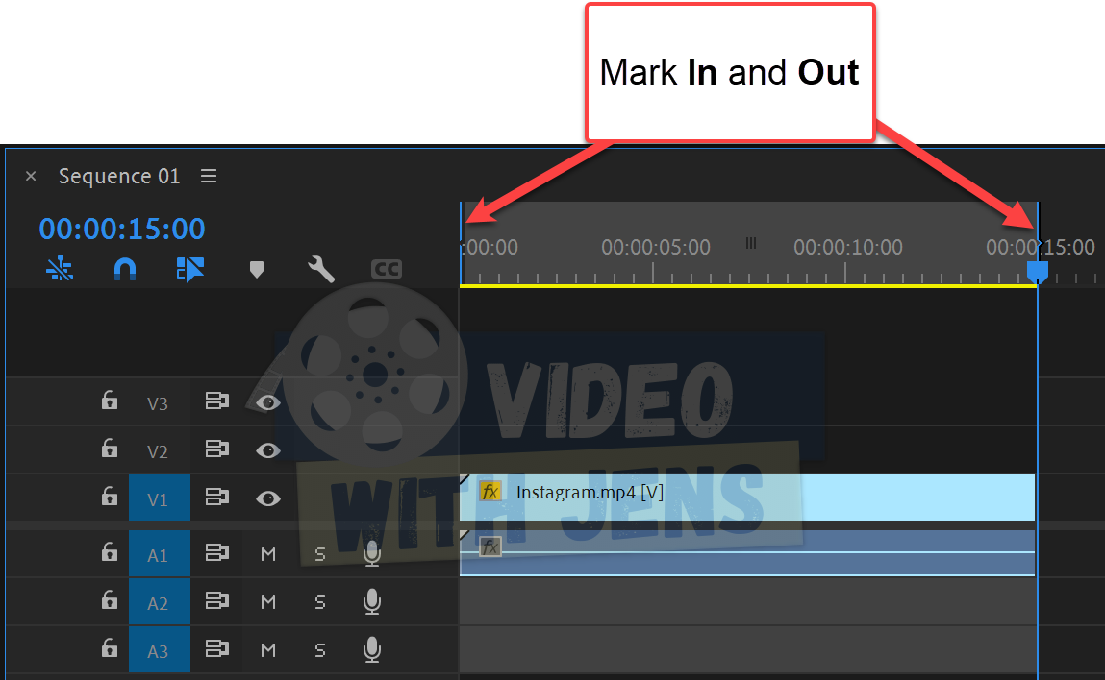Mute track A2
This screenshot has width=1105, height=680.
[x=267, y=602]
